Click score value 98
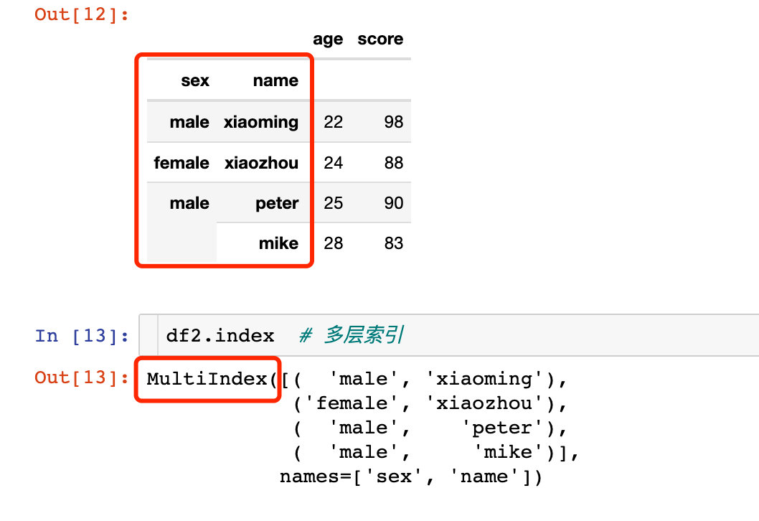The width and height of the screenshot is (759, 521). [x=394, y=122]
